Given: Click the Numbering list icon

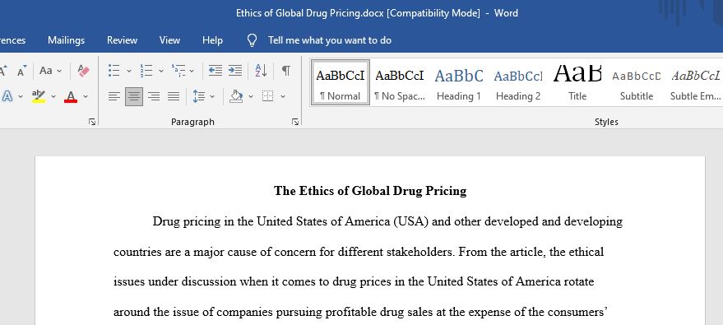Looking at the screenshot, I should (x=146, y=71).
